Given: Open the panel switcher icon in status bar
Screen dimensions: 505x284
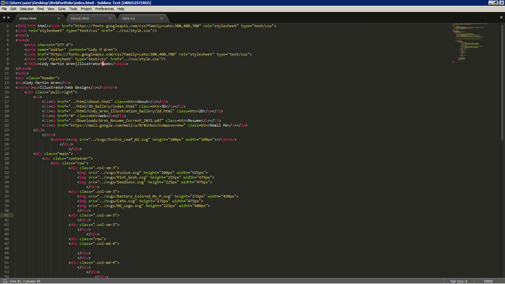Looking at the screenshot, I should [5, 281].
